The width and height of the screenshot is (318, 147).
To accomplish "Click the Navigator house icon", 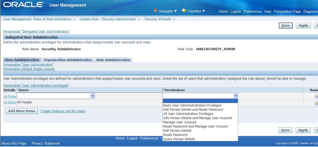I will point(155,11).
